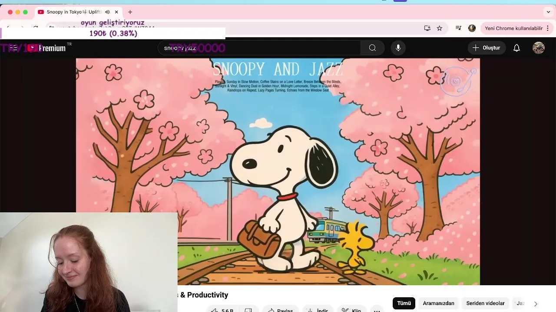The height and width of the screenshot is (312, 556).
Task: Select the Aramanızdan filter chip
Action: tap(438, 303)
